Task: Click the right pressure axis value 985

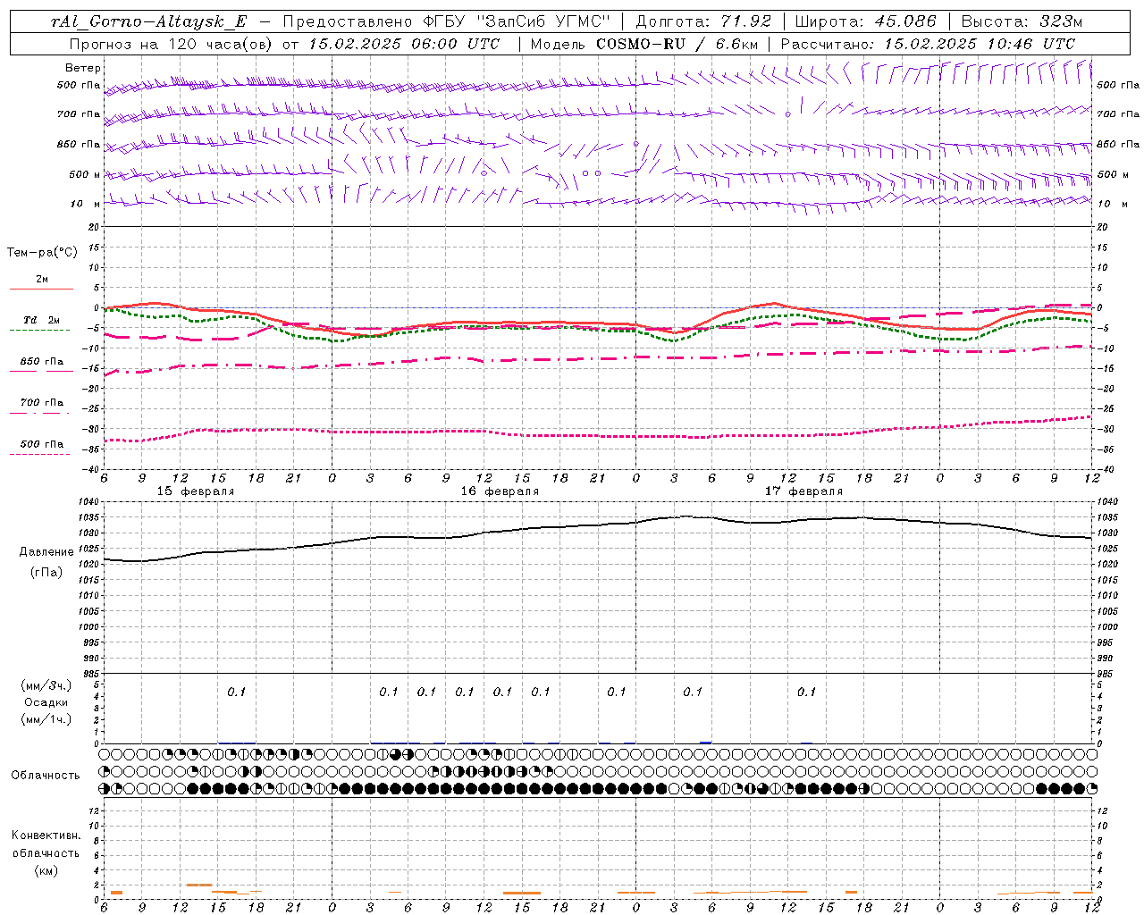Action: [x=1106, y=674]
